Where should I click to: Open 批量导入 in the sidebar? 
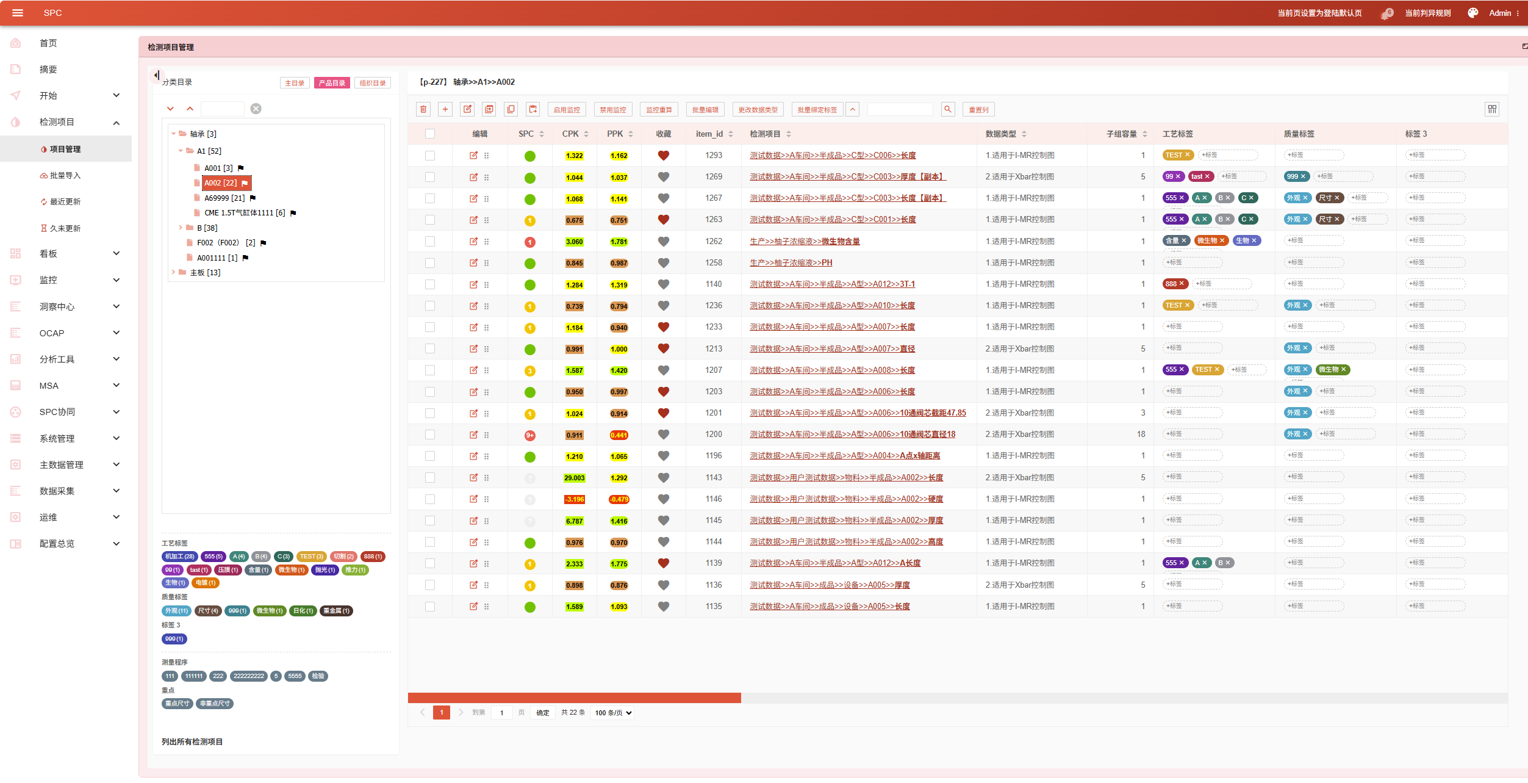click(x=66, y=175)
